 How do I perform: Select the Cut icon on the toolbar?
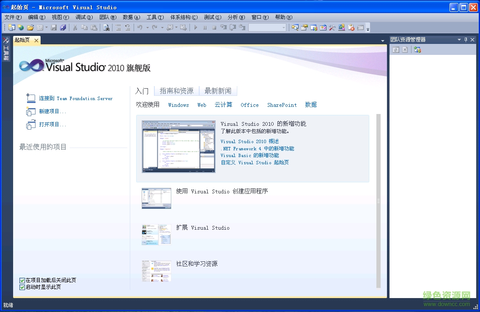click(74, 27)
